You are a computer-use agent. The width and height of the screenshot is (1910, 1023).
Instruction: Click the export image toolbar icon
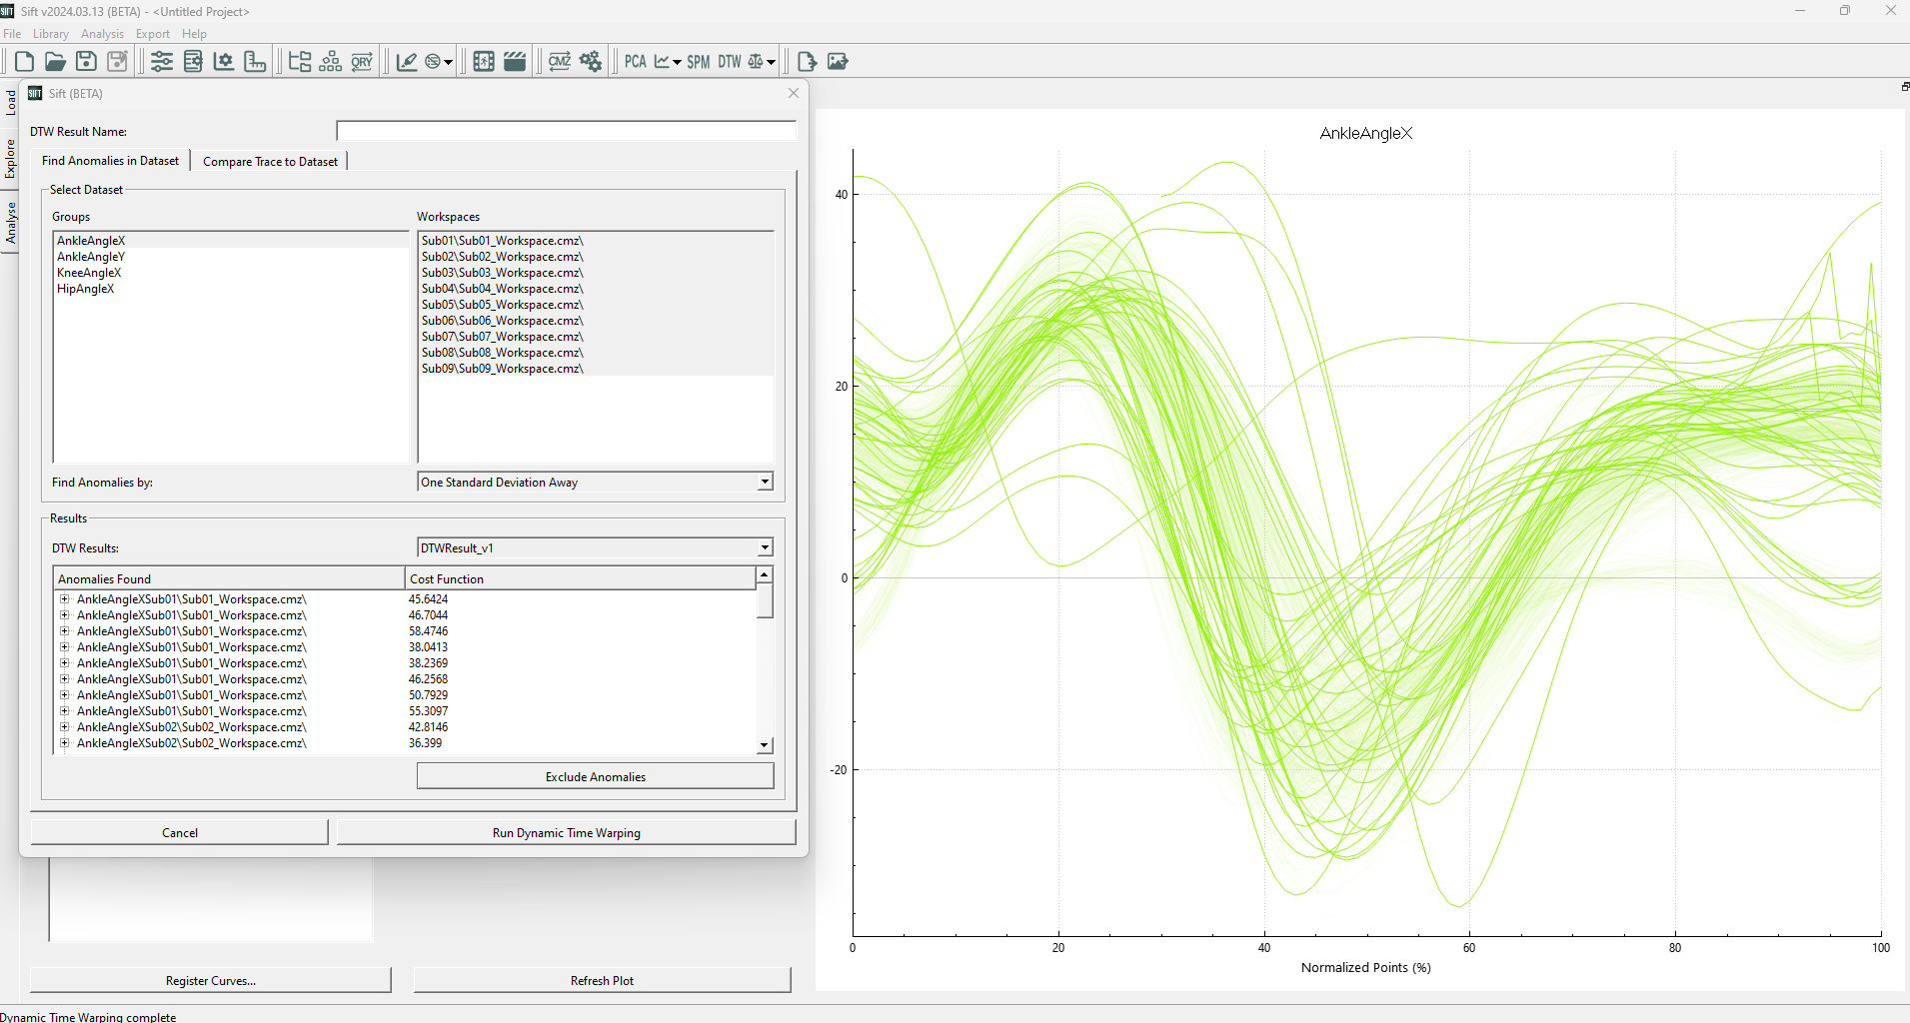tap(838, 62)
